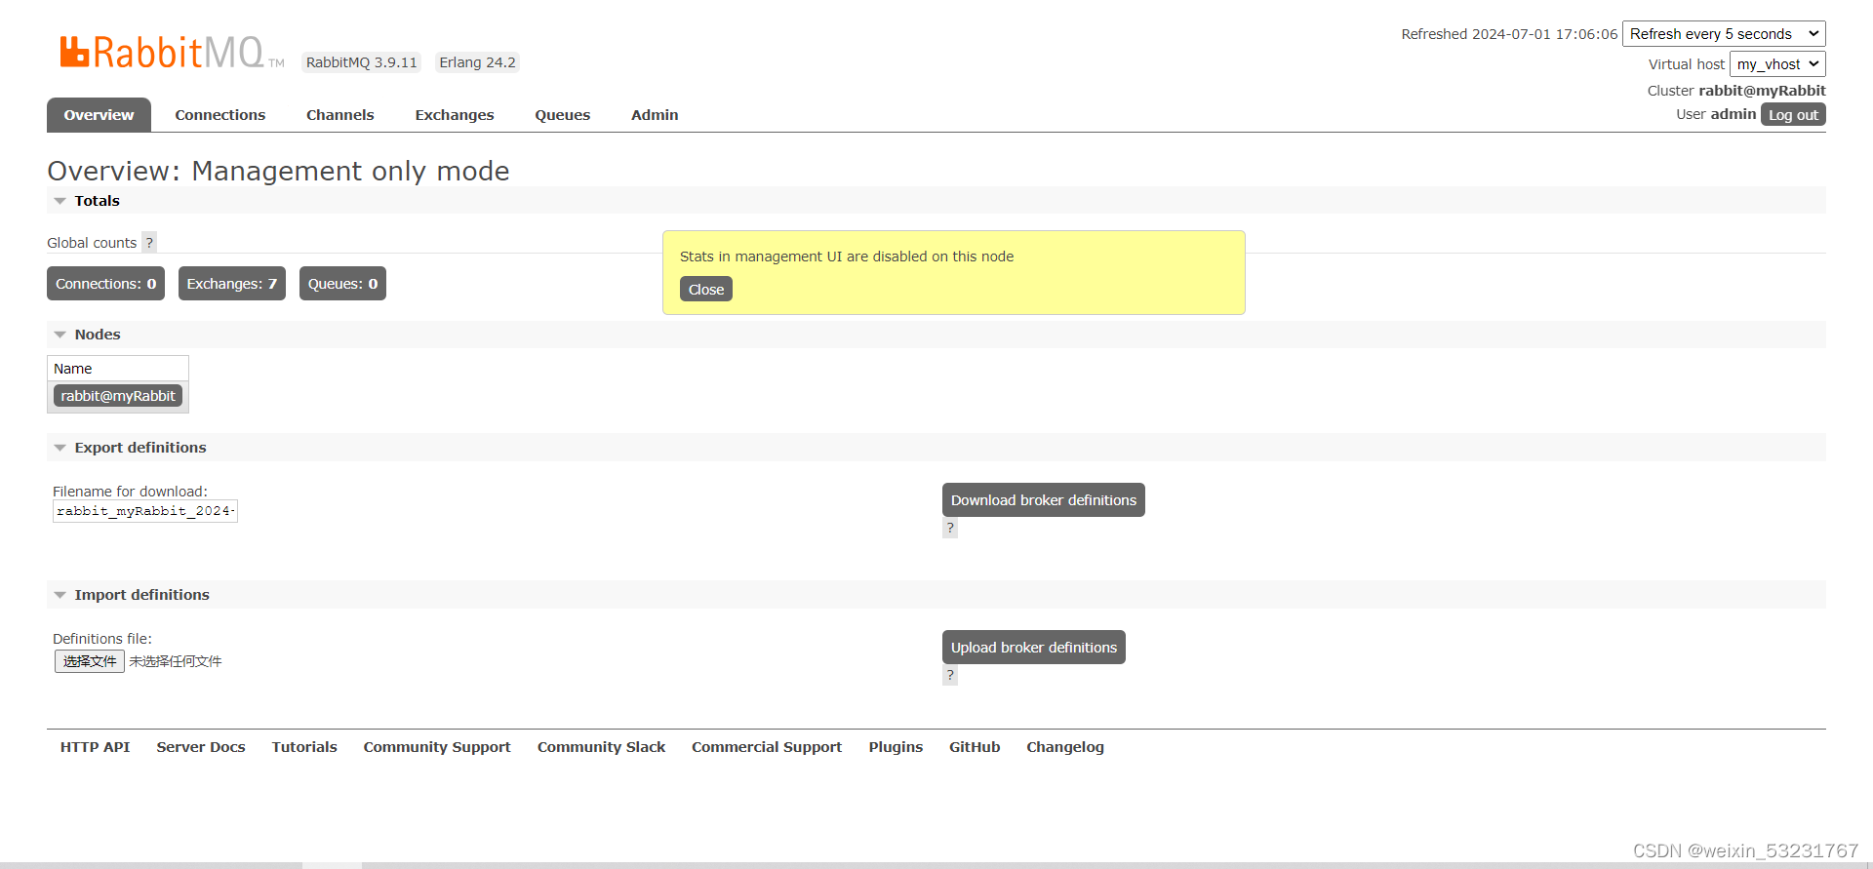Open the Server Docs link
This screenshot has width=1873, height=869.
pos(201,747)
